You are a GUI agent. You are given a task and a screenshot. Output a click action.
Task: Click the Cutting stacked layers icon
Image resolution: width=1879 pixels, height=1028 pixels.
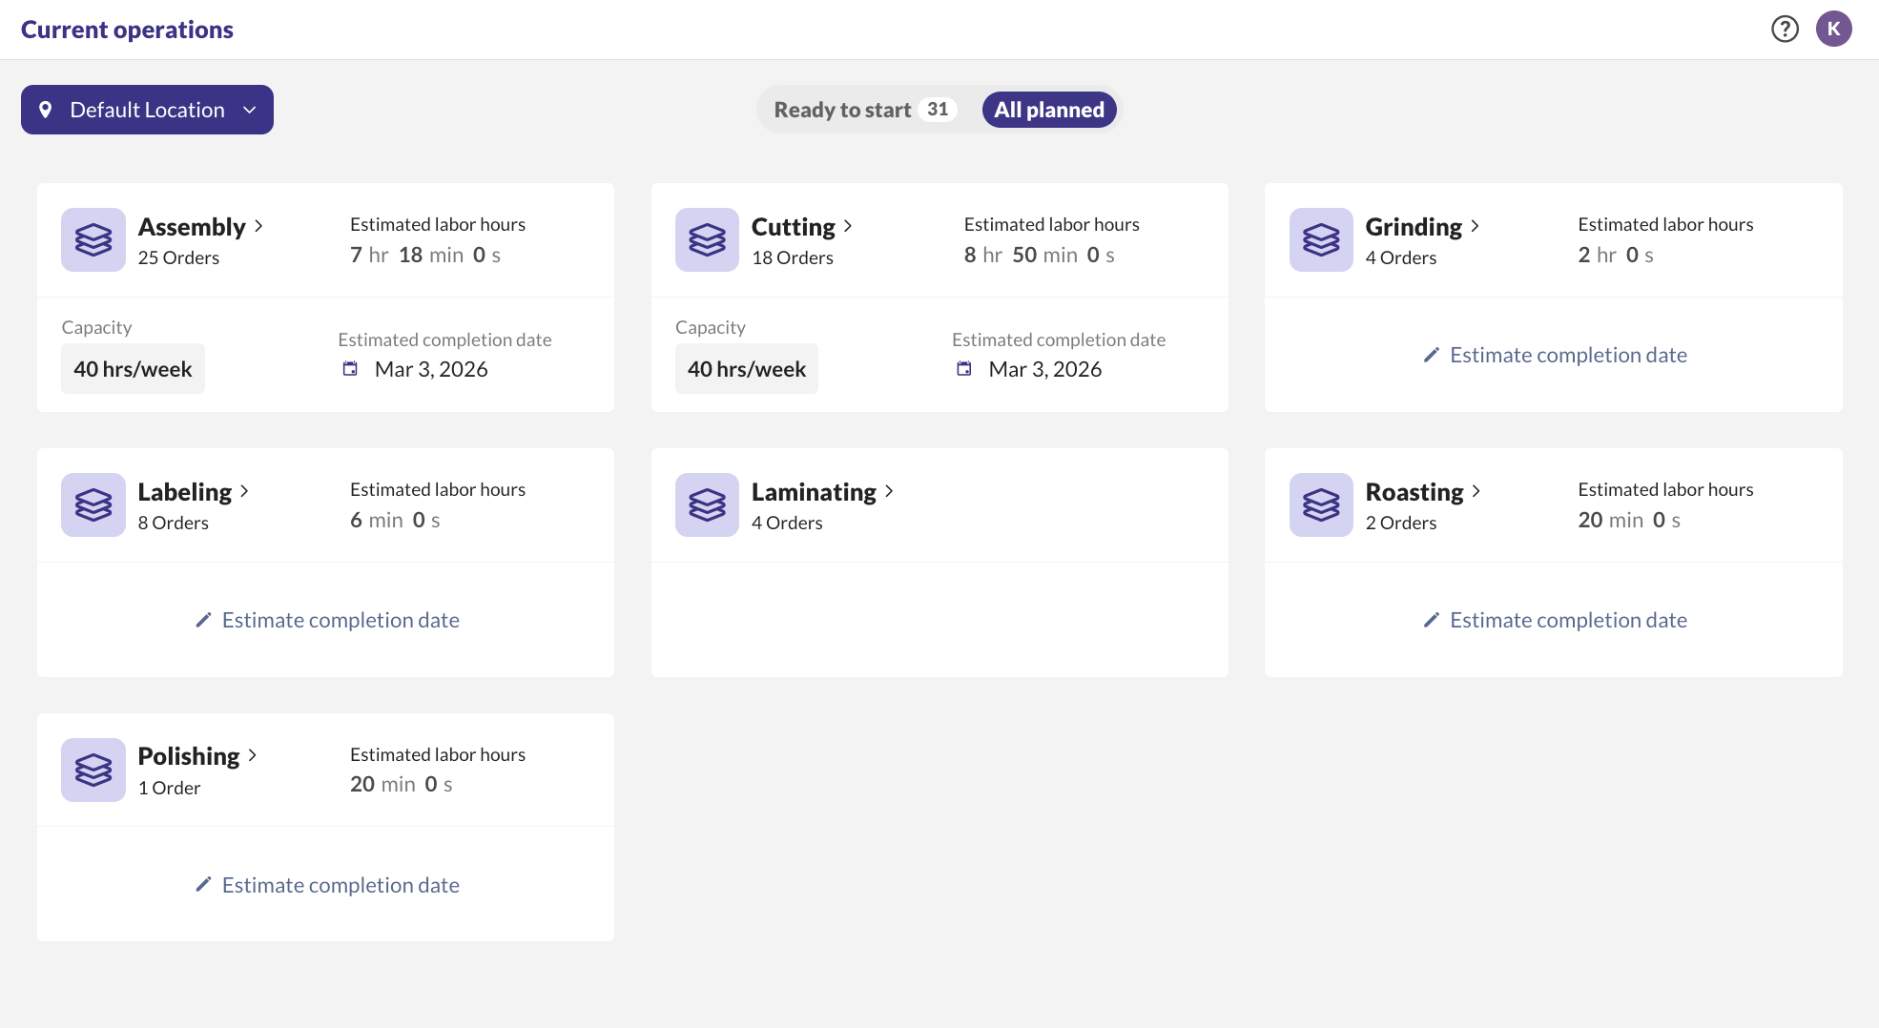[x=707, y=239]
